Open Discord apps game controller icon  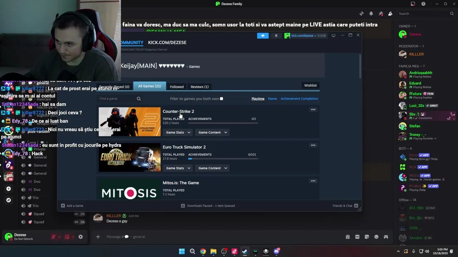tap(386, 237)
